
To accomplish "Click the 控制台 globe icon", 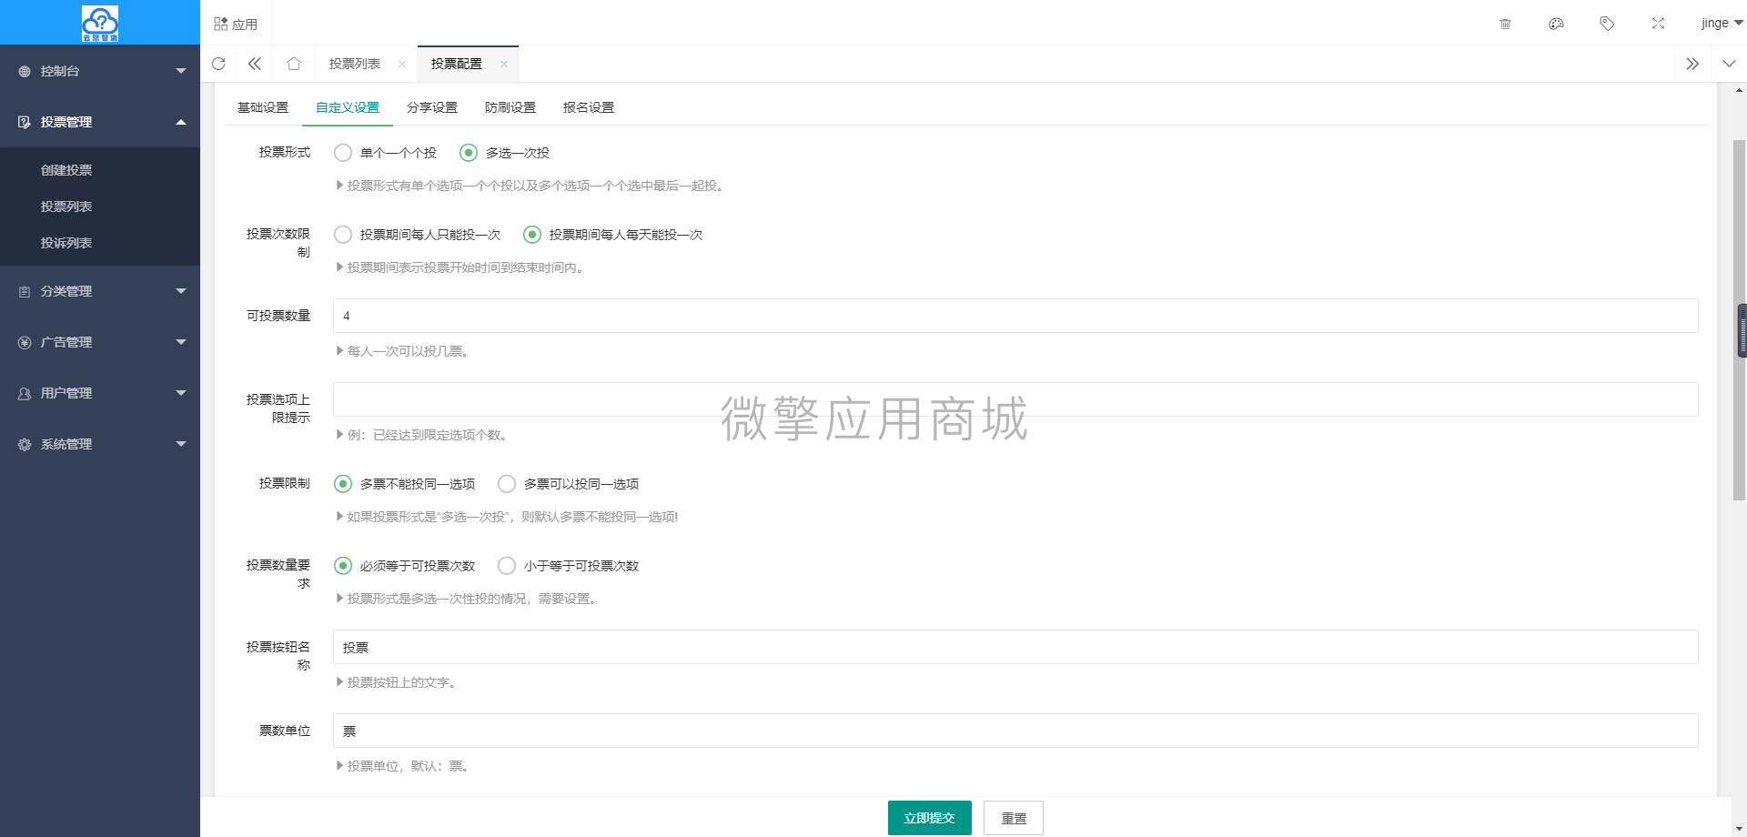I will [x=25, y=71].
